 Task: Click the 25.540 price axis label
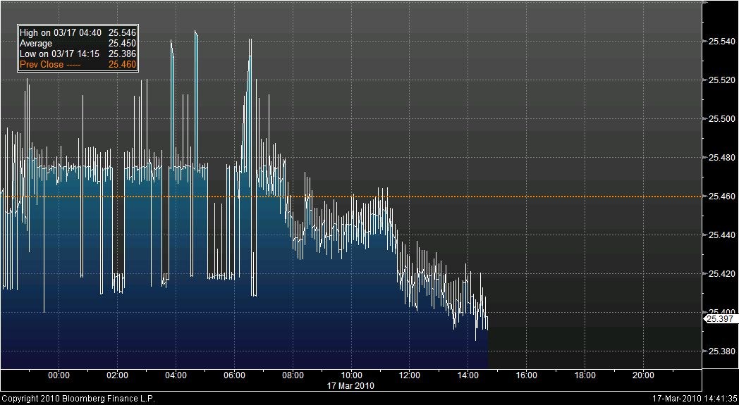coord(720,42)
